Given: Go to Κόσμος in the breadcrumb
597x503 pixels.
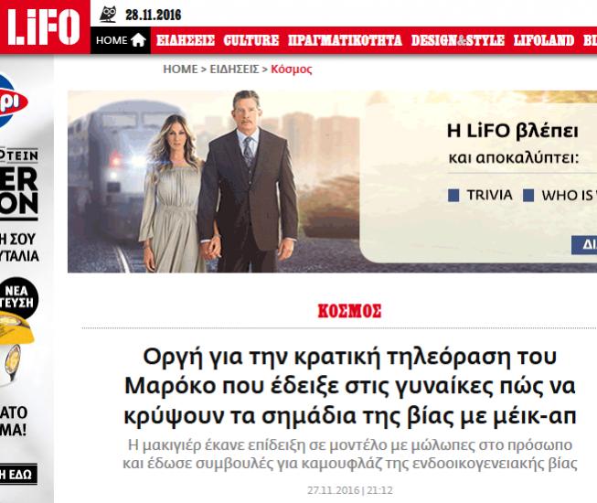Looking at the screenshot, I should tap(292, 70).
